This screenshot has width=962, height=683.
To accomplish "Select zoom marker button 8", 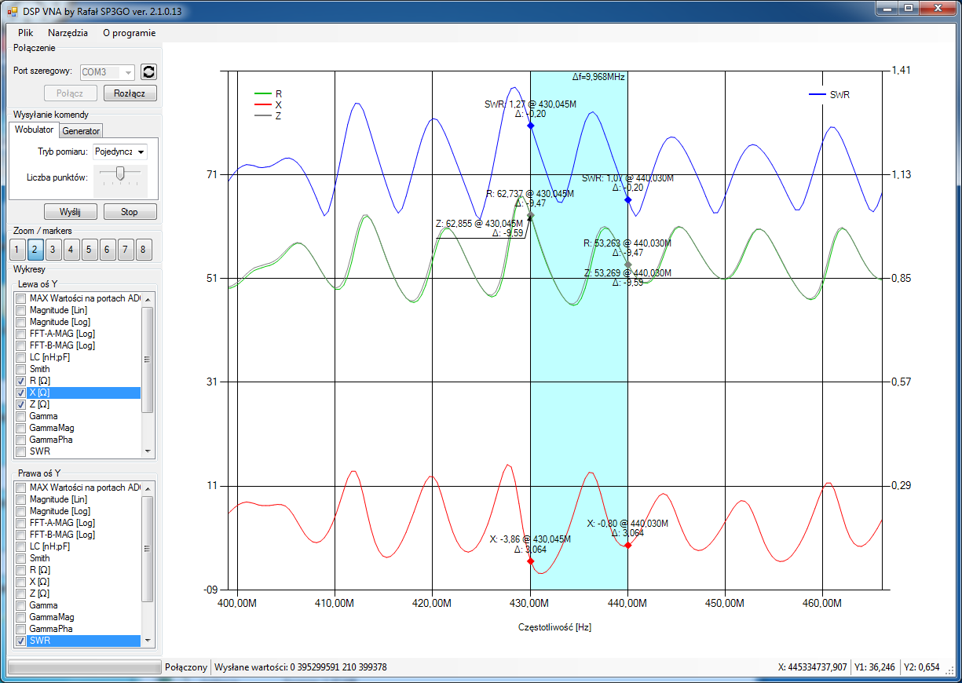I will tap(143, 250).
